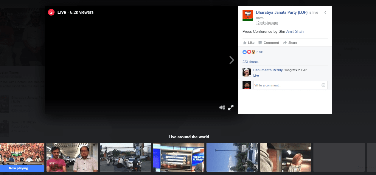Open Hanumanth Reddy's profile picture
The width and height of the screenshot is (376, 175).
(247, 72)
